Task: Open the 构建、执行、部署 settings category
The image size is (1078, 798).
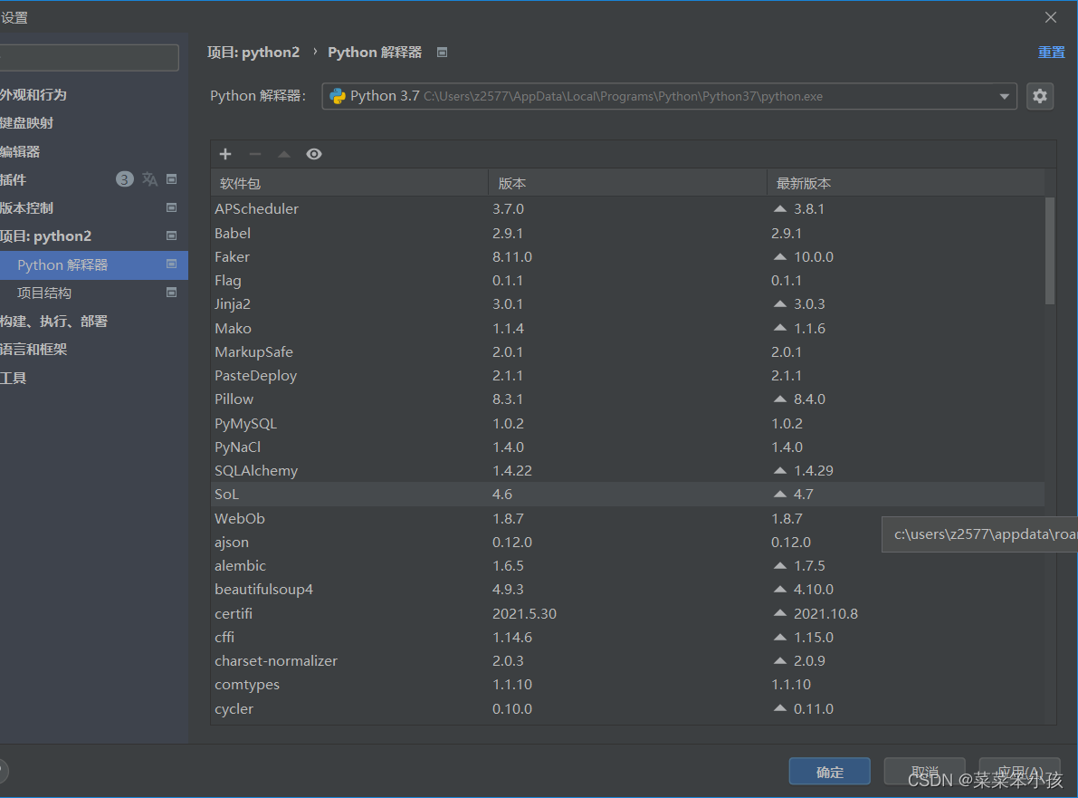Action: point(53,322)
